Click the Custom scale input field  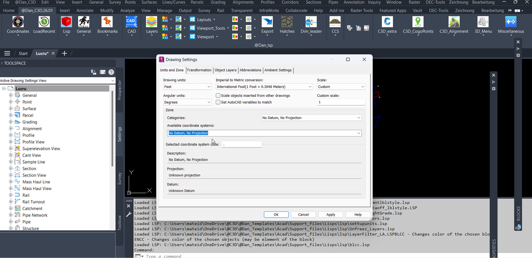coord(341,102)
